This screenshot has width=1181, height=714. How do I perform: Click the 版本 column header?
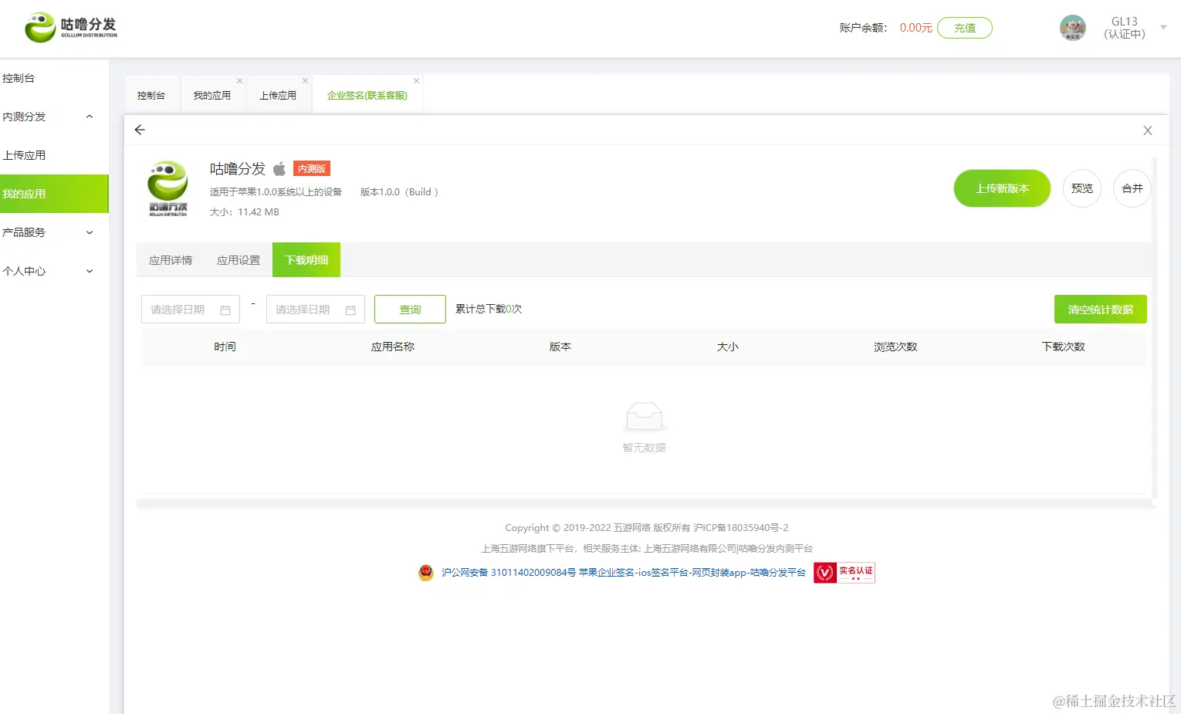560,347
